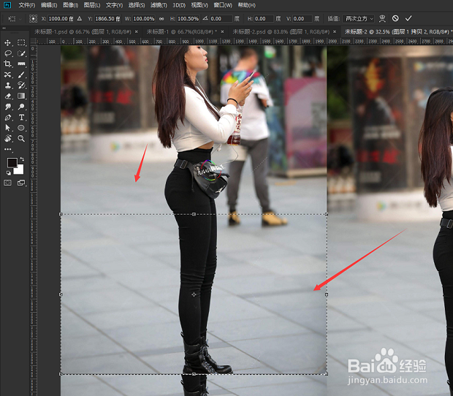Toggle Quick Mask mode
The width and height of the screenshot is (453, 396).
pos(8,183)
